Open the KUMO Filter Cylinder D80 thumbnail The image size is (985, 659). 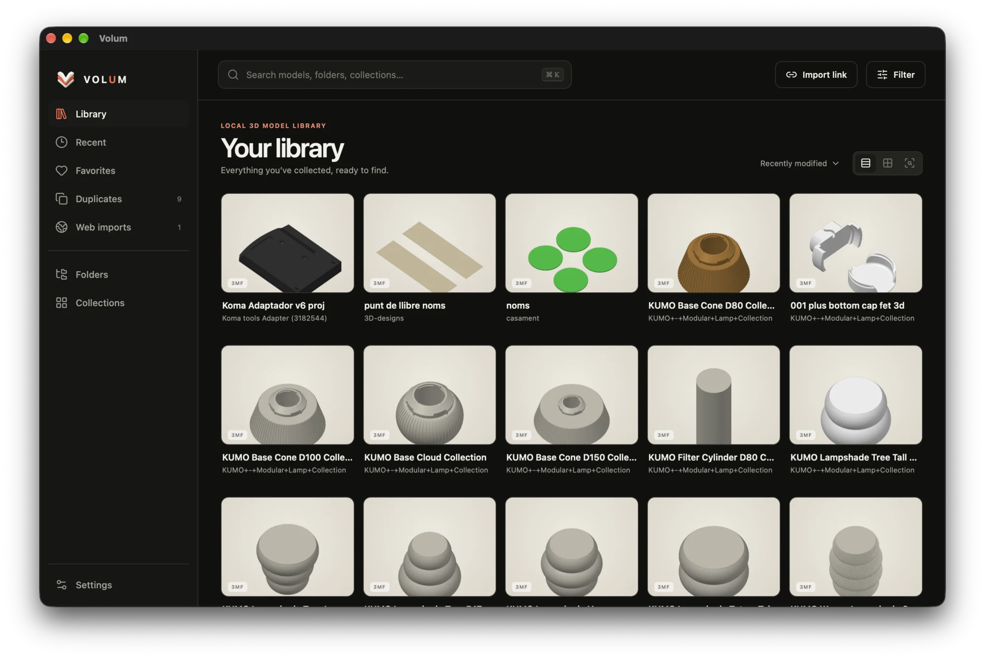(x=714, y=395)
